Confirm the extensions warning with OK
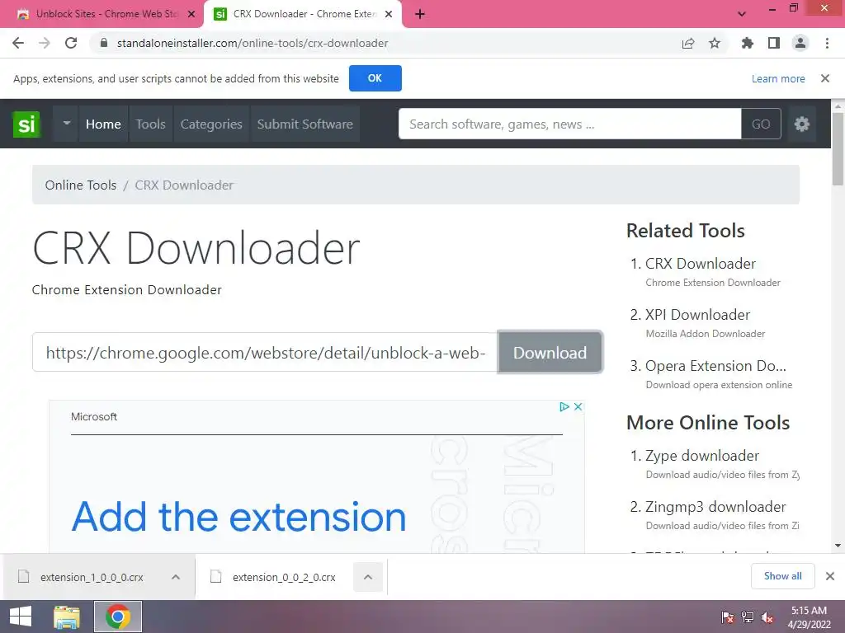This screenshot has width=845, height=633. click(x=375, y=78)
